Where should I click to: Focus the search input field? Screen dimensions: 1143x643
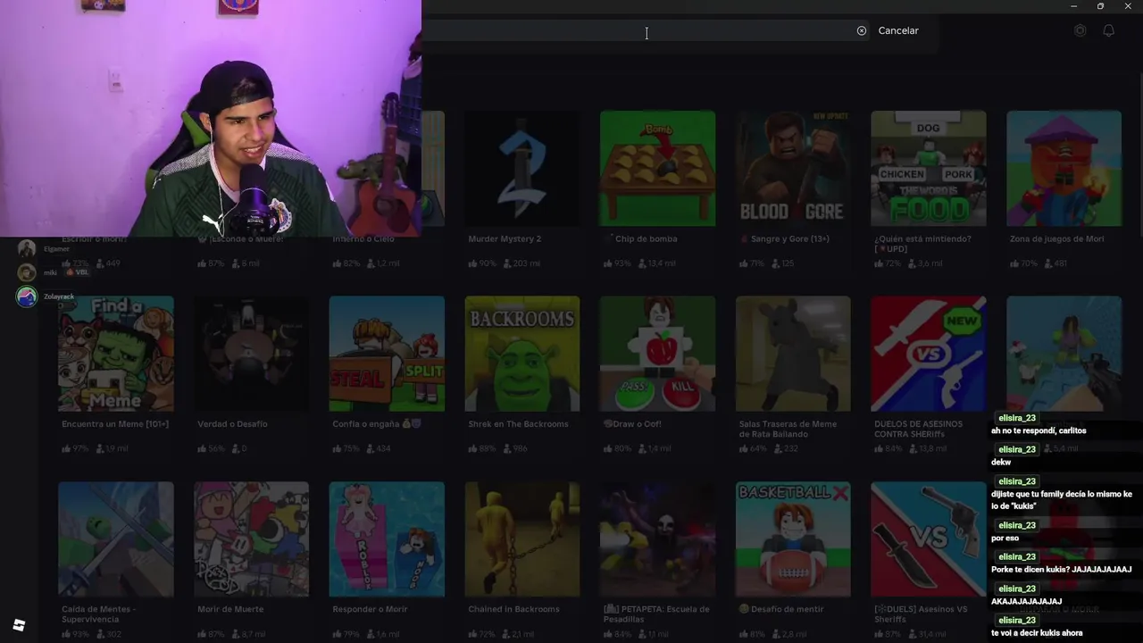pos(643,31)
